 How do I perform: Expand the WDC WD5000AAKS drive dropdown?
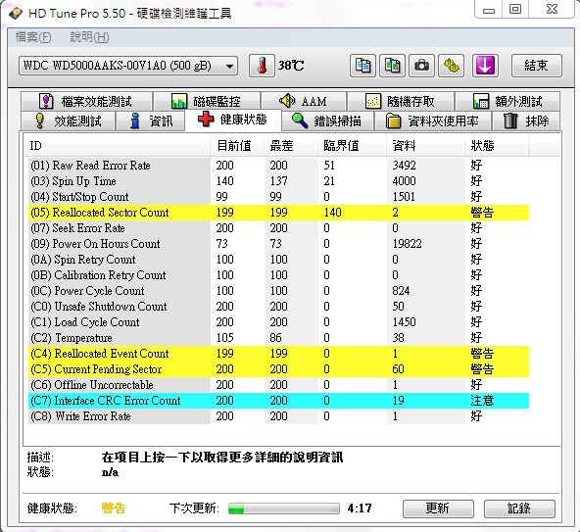pyautogui.click(x=128, y=66)
